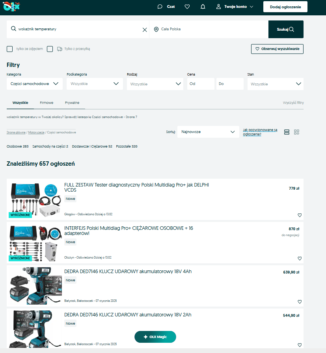Expand the Stan filter dropdown
Image resolution: width=326 pixels, height=353 pixels.
[x=275, y=84]
